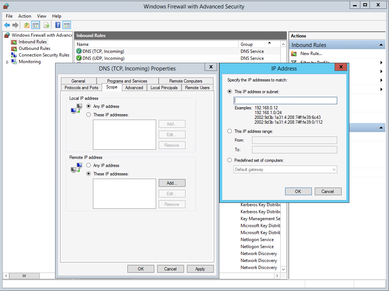The image size is (389, 291).
Task: Click the Remote IP address computers icon
Action: 76,168
